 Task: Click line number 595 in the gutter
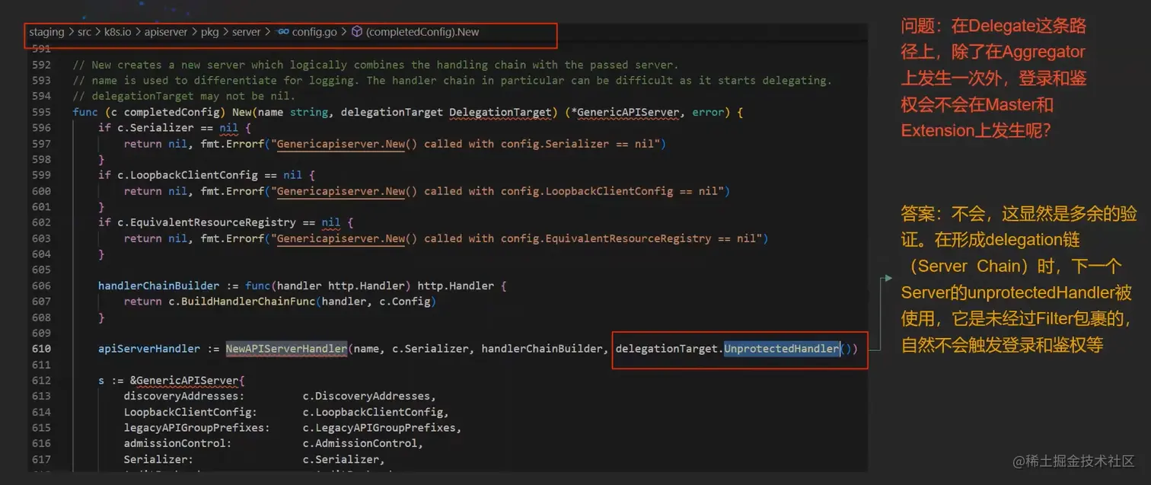coord(42,112)
